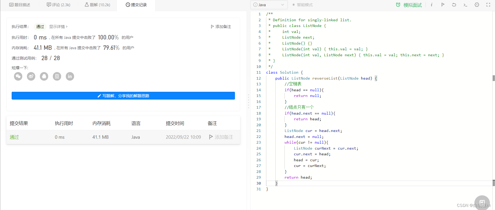495x210 pixels.
Task: Open the 题目描述 tab
Action: [x=20, y=5]
